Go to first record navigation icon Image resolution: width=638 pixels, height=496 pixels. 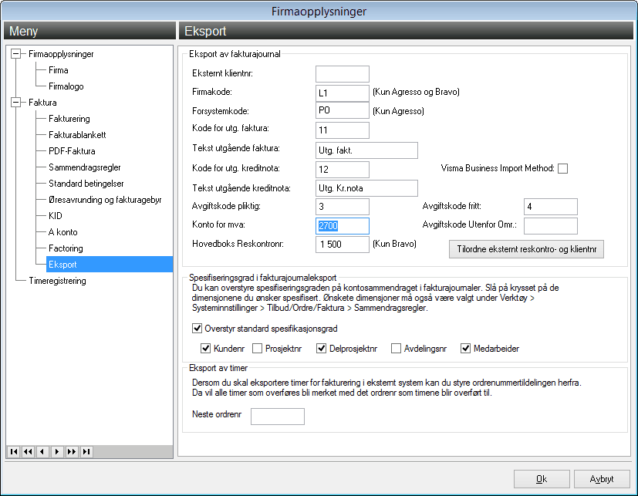(14, 451)
